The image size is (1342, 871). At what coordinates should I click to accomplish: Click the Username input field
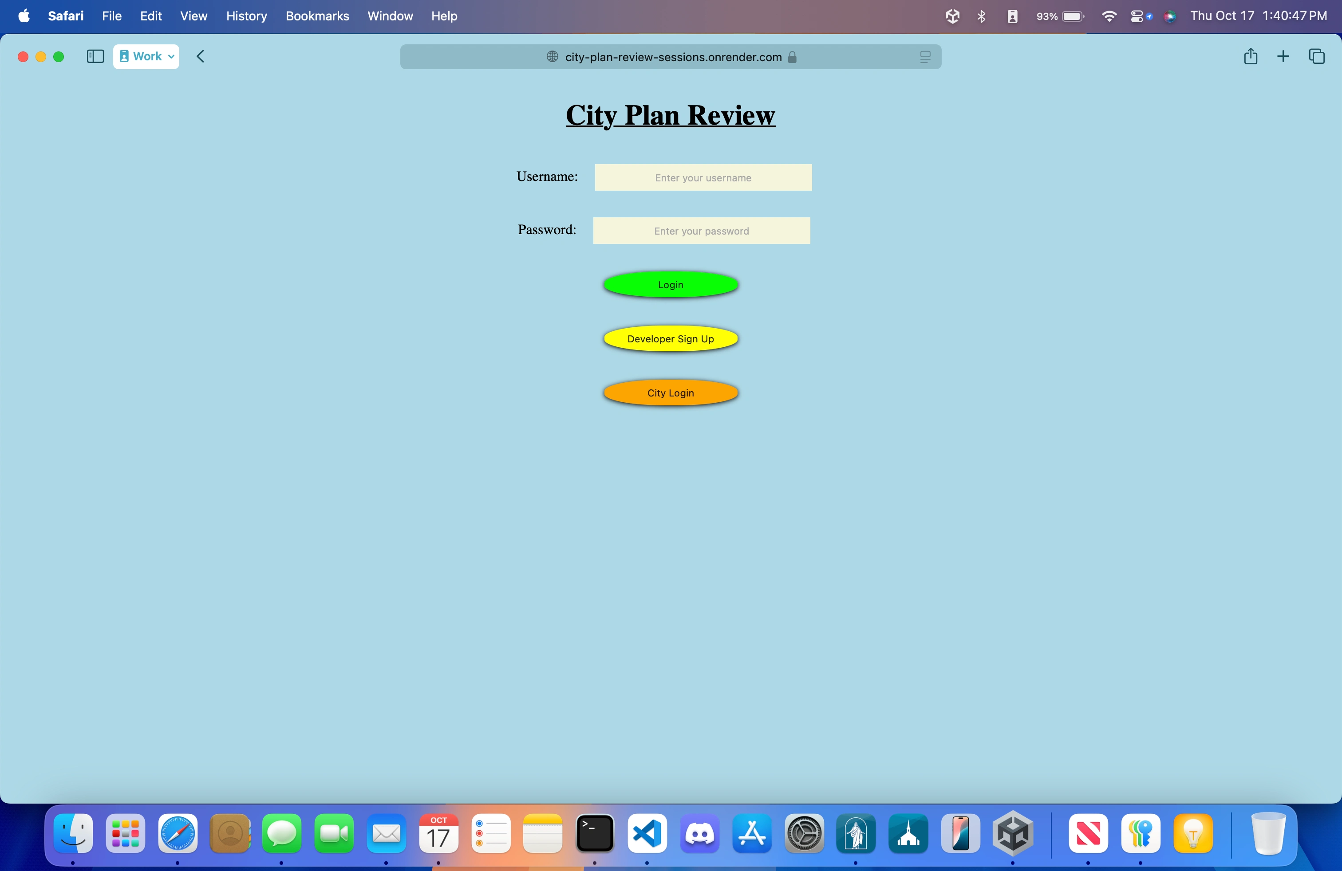[703, 177]
